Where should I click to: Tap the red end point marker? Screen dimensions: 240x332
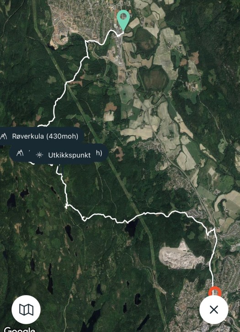click(x=215, y=291)
